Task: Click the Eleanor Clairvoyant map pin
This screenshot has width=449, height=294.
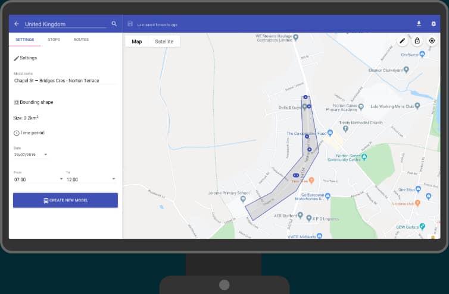Action: pyautogui.click(x=406, y=69)
